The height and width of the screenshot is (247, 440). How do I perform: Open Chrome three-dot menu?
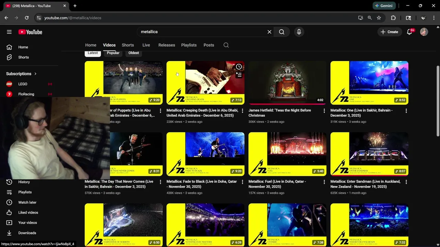coord(434,18)
